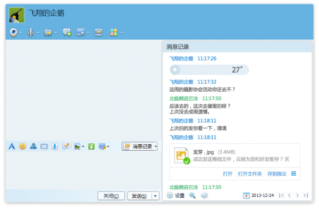
Task: Open the 2013-12-24 date calendar picker
Action: 246,195
